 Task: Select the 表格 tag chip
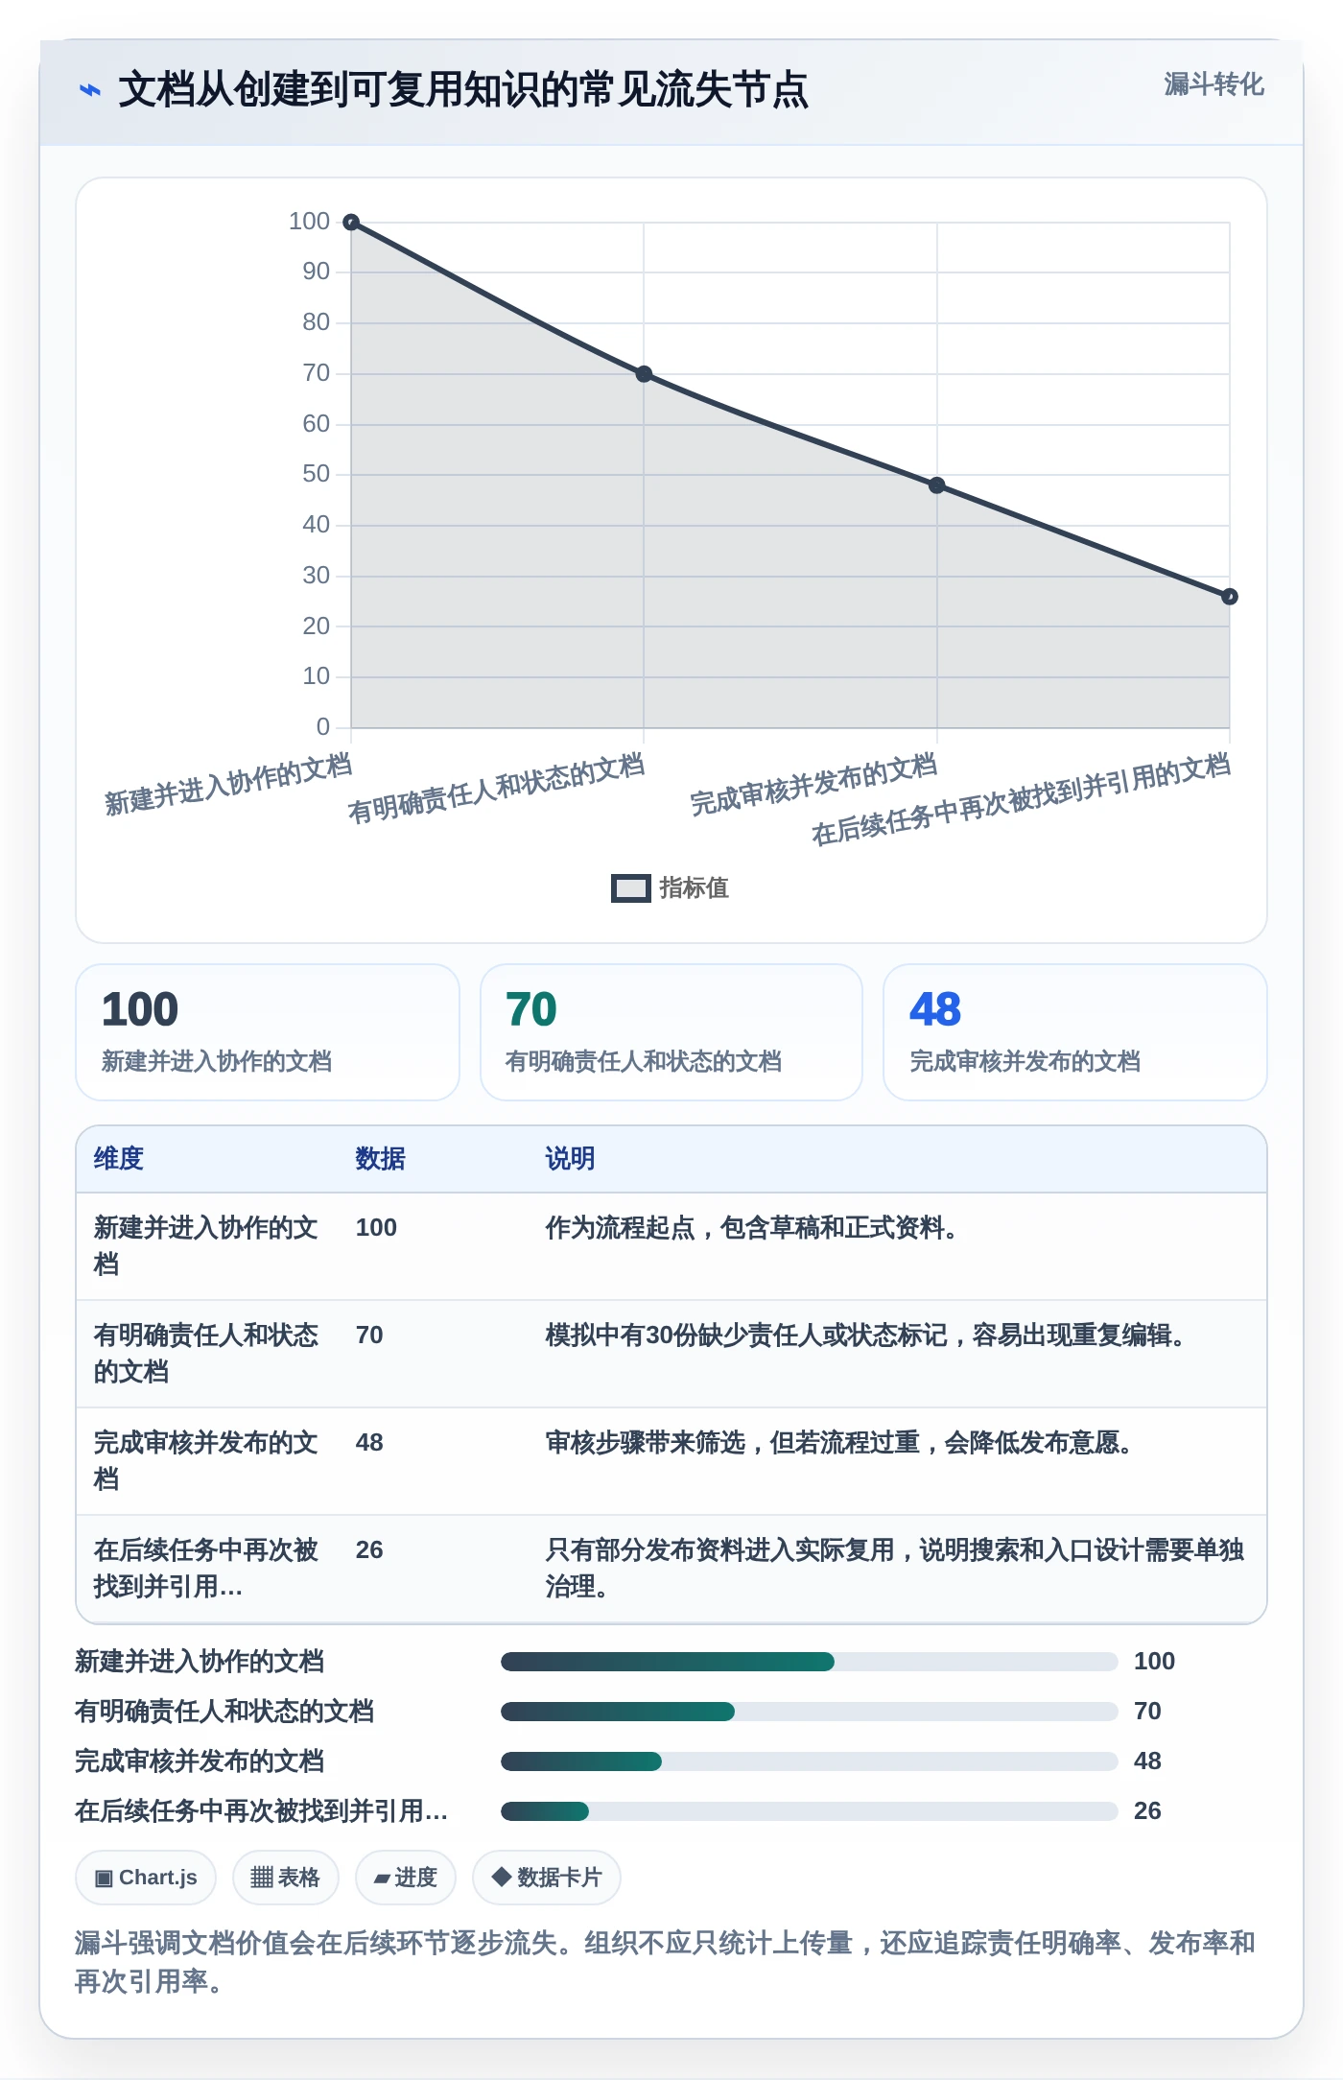[285, 1878]
